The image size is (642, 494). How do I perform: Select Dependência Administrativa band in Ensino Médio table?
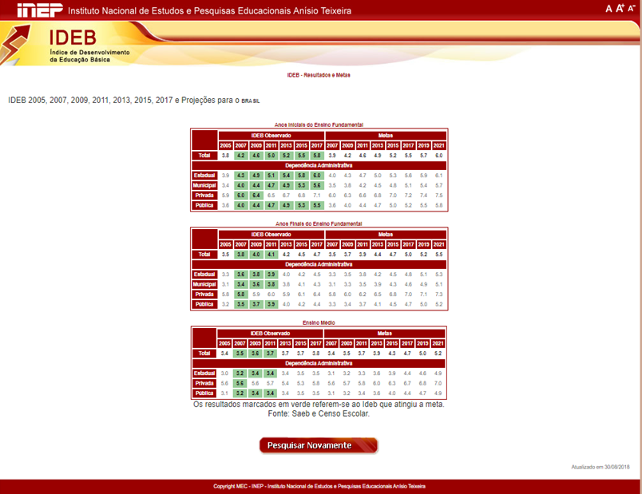tap(319, 363)
